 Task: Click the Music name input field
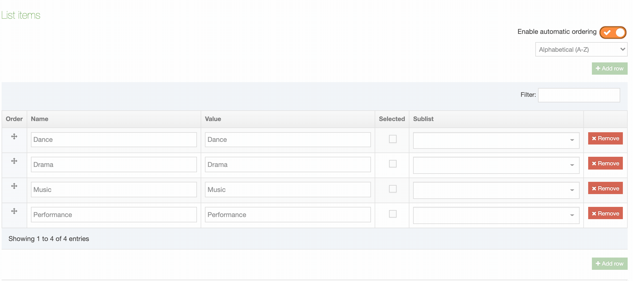(114, 190)
